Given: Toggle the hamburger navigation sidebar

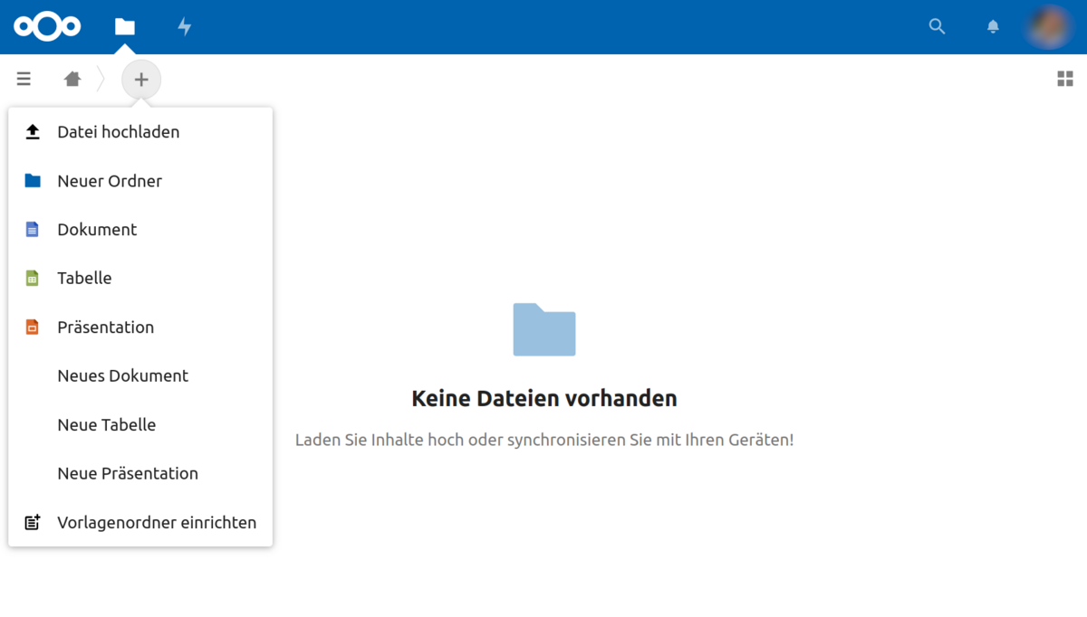Looking at the screenshot, I should 24,80.
